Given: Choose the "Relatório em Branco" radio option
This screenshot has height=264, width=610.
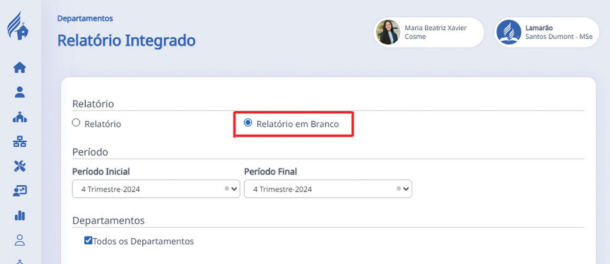Looking at the screenshot, I should [x=248, y=123].
